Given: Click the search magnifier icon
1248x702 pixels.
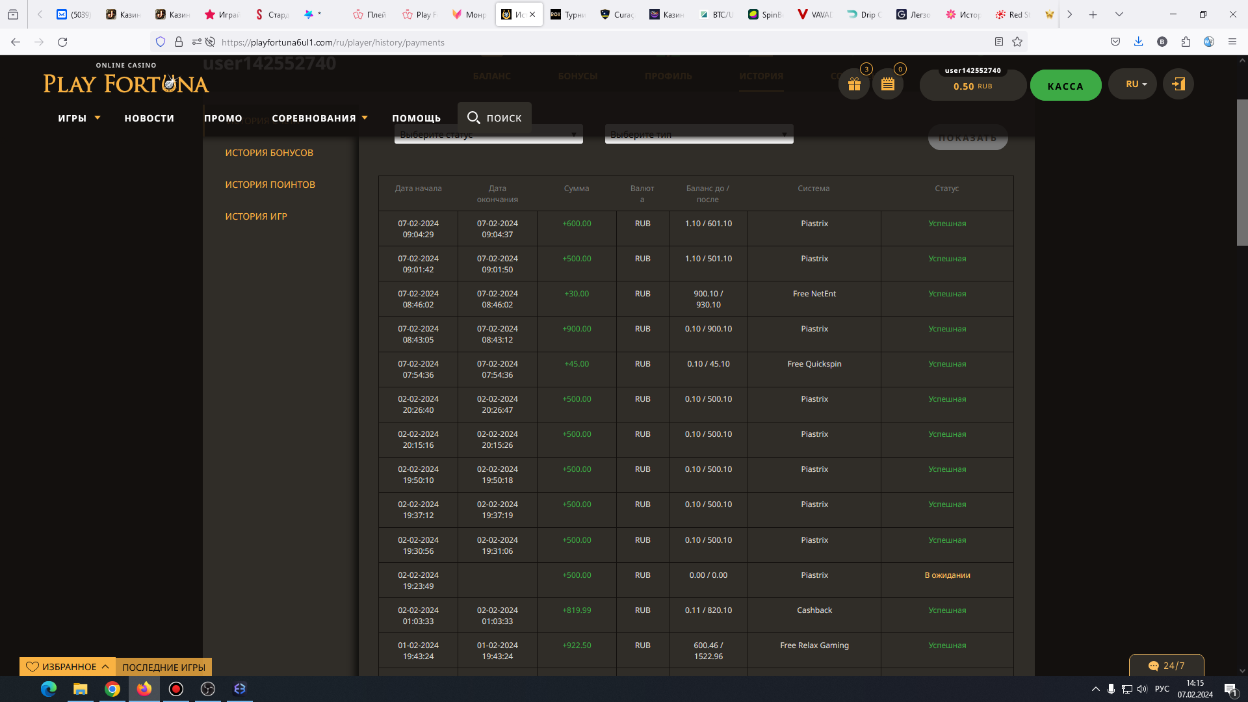Looking at the screenshot, I should pyautogui.click(x=474, y=118).
